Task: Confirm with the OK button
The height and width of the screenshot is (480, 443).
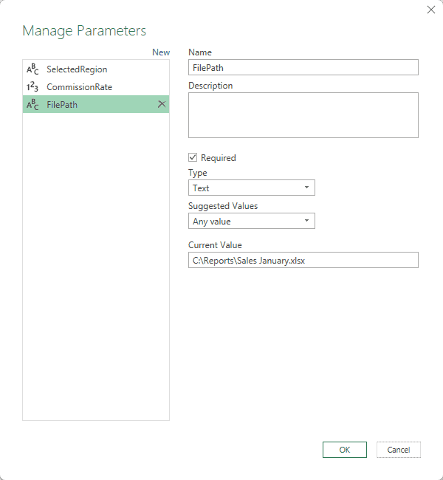Action: pos(345,450)
